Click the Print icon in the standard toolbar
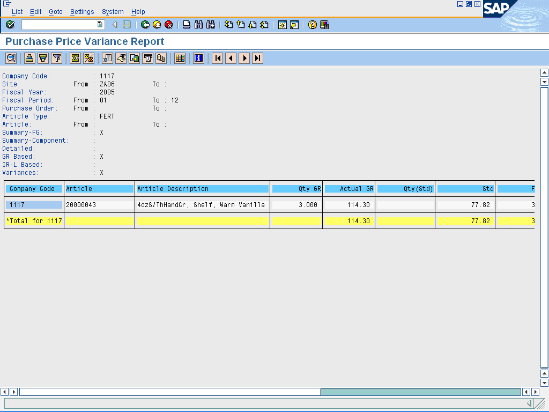This screenshot has width=549, height=412. pyautogui.click(x=187, y=25)
